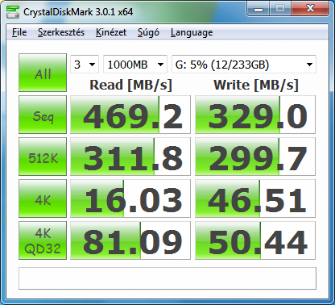Start the 512K benchmark test
This screenshot has height=305, width=335.
click(43, 157)
